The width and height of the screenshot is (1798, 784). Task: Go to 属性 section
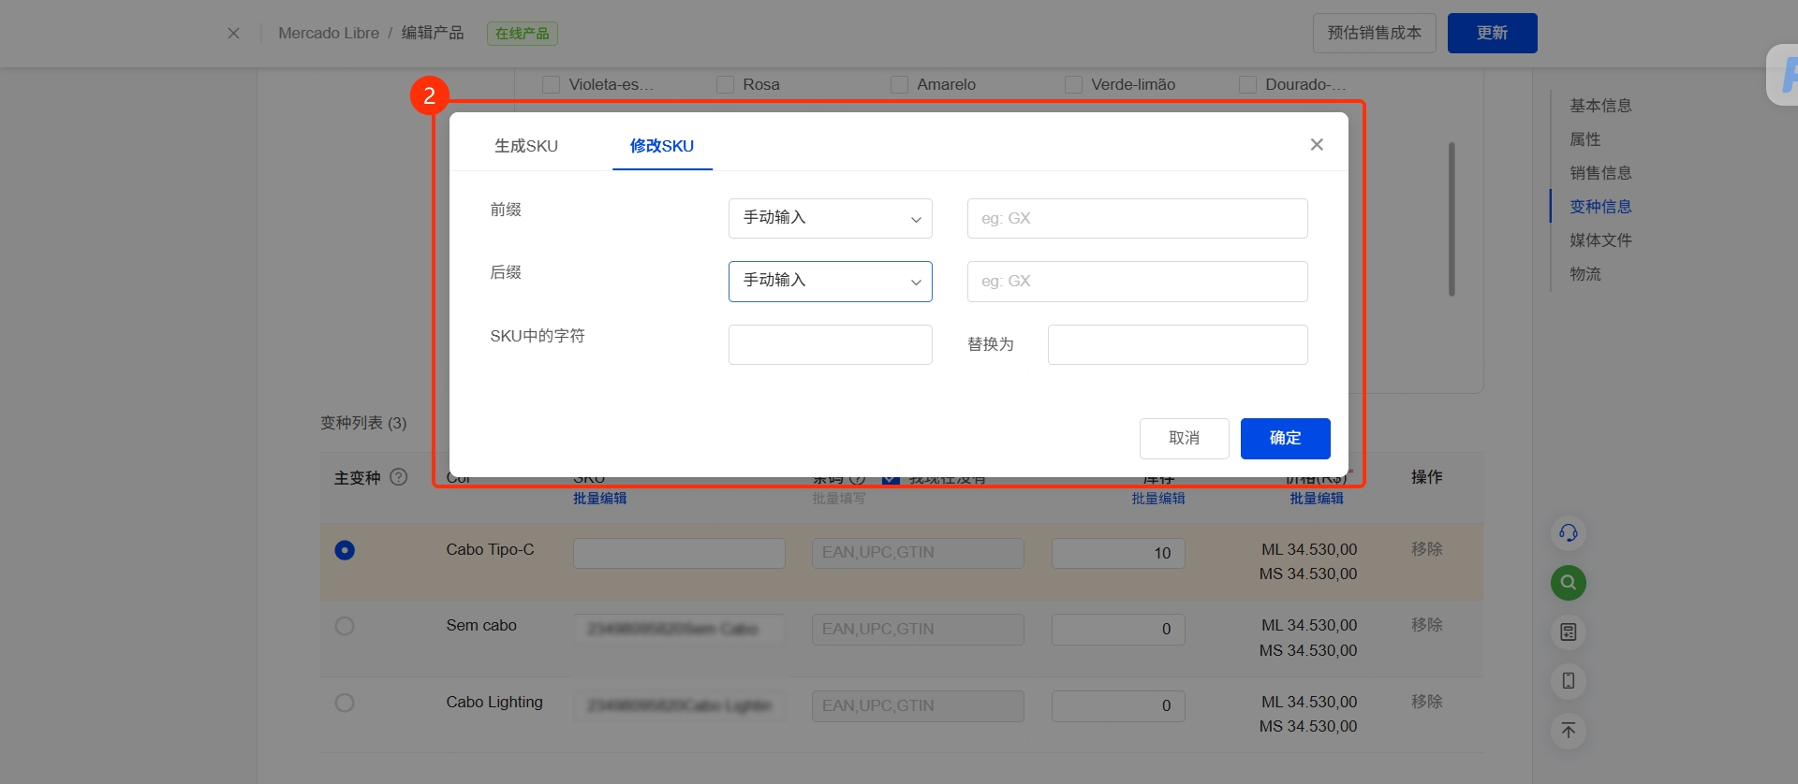[1585, 139]
